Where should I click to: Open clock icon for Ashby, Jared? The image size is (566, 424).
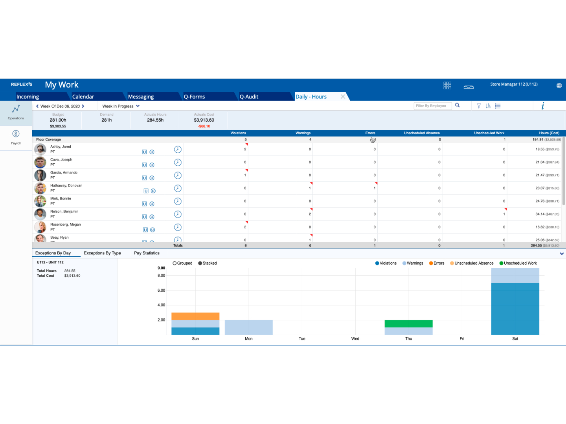[x=178, y=149]
